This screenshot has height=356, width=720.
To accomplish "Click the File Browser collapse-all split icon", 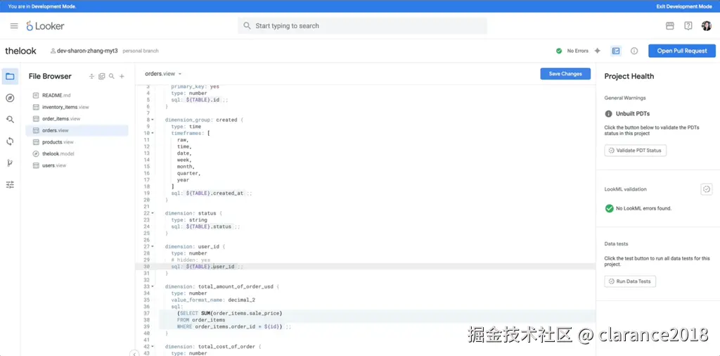I will pyautogui.click(x=91, y=76).
